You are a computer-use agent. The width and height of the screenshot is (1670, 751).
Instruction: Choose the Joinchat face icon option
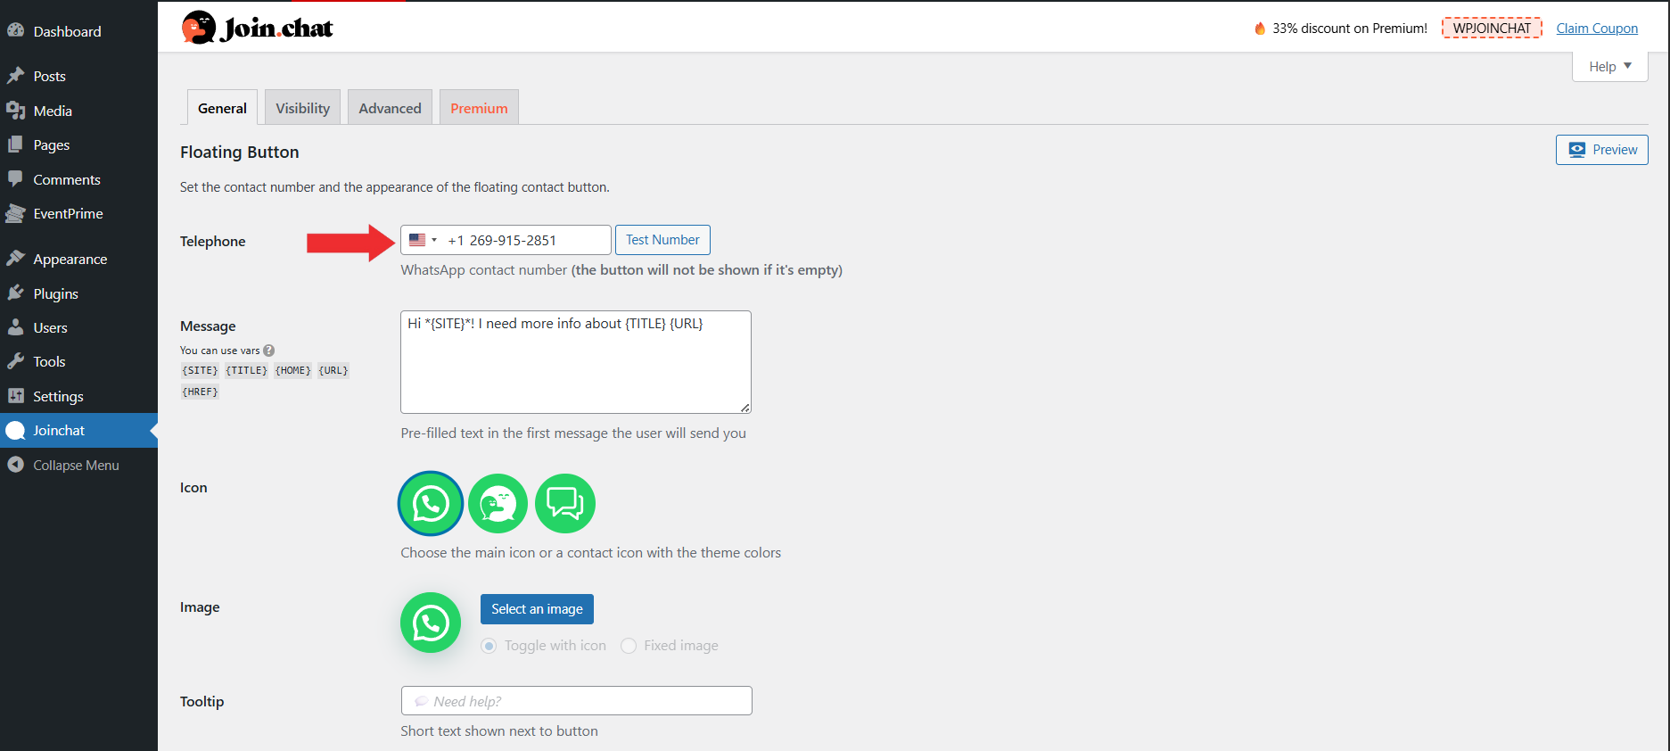(x=498, y=504)
